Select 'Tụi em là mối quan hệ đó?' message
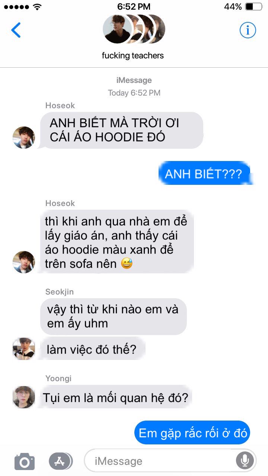The width and height of the screenshot is (268, 476). click(x=116, y=397)
